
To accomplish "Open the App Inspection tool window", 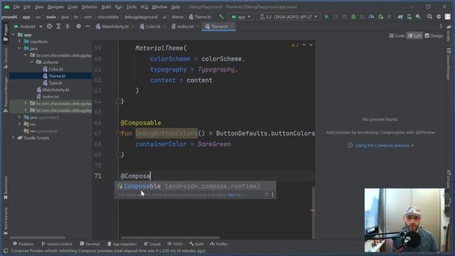I will pyautogui.click(x=122, y=244).
